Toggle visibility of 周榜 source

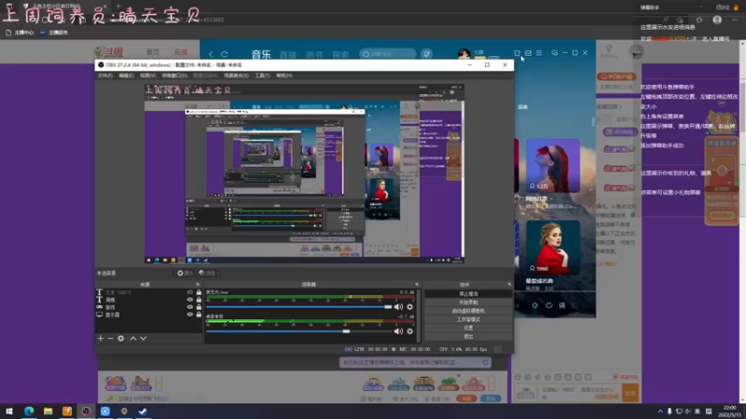click(x=190, y=300)
